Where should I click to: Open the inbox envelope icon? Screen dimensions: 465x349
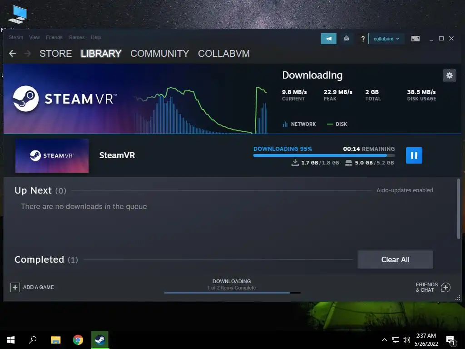click(x=346, y=39)
